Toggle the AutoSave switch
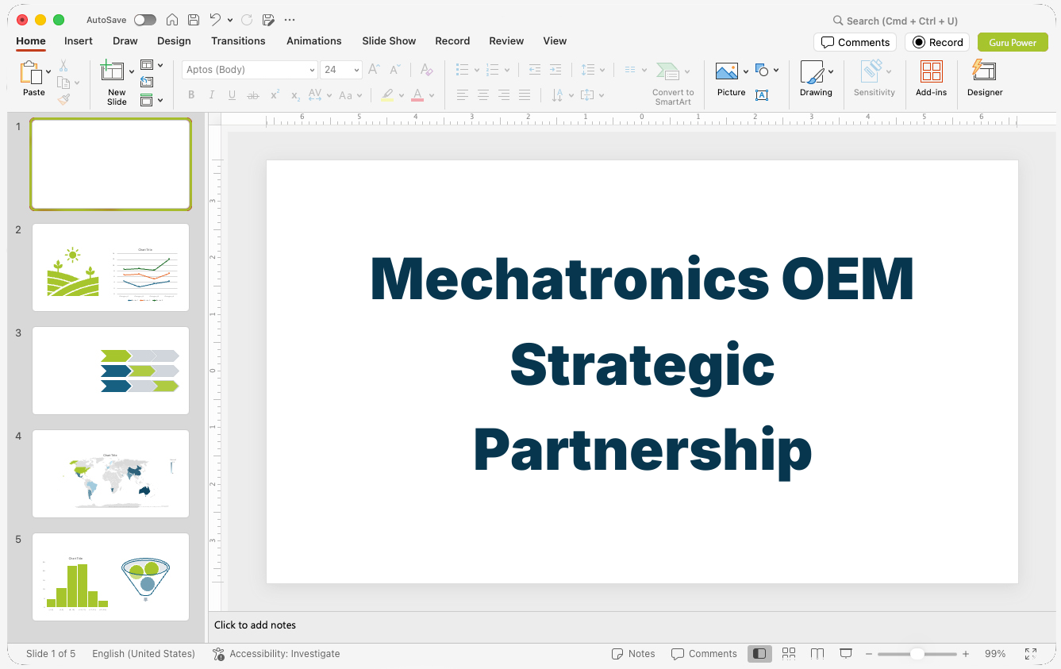The height and width of the screenshot is (669, 1061). point(145,20)
